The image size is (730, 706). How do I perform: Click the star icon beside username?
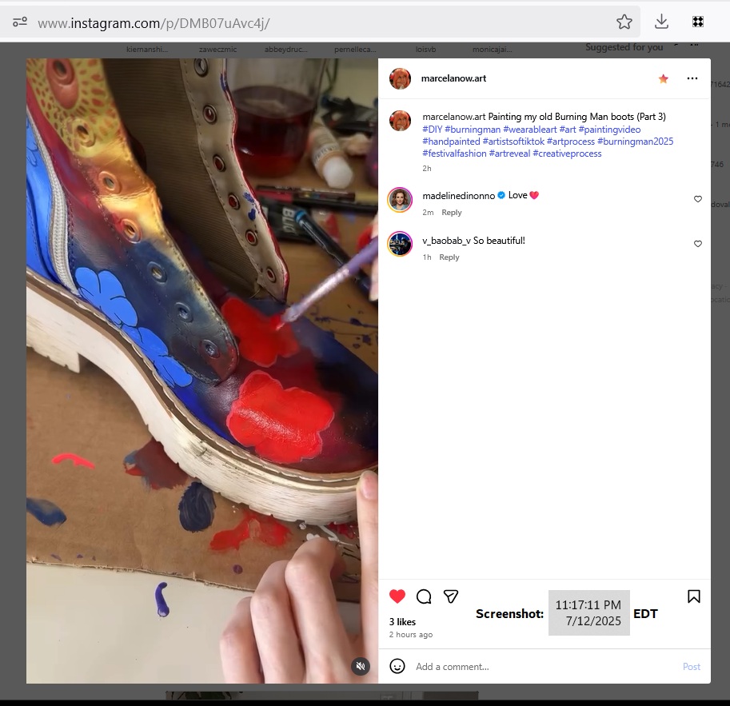click(x=663, y=78)
